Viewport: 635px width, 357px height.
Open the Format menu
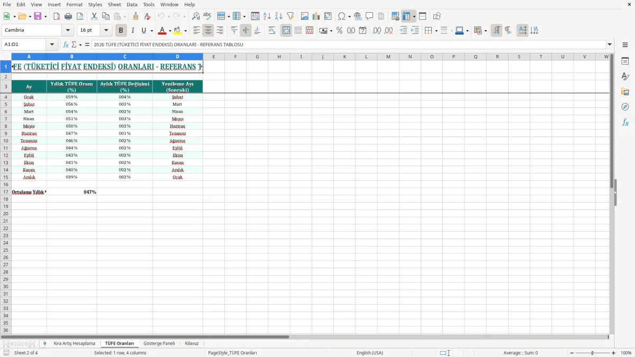click(75, 4)
